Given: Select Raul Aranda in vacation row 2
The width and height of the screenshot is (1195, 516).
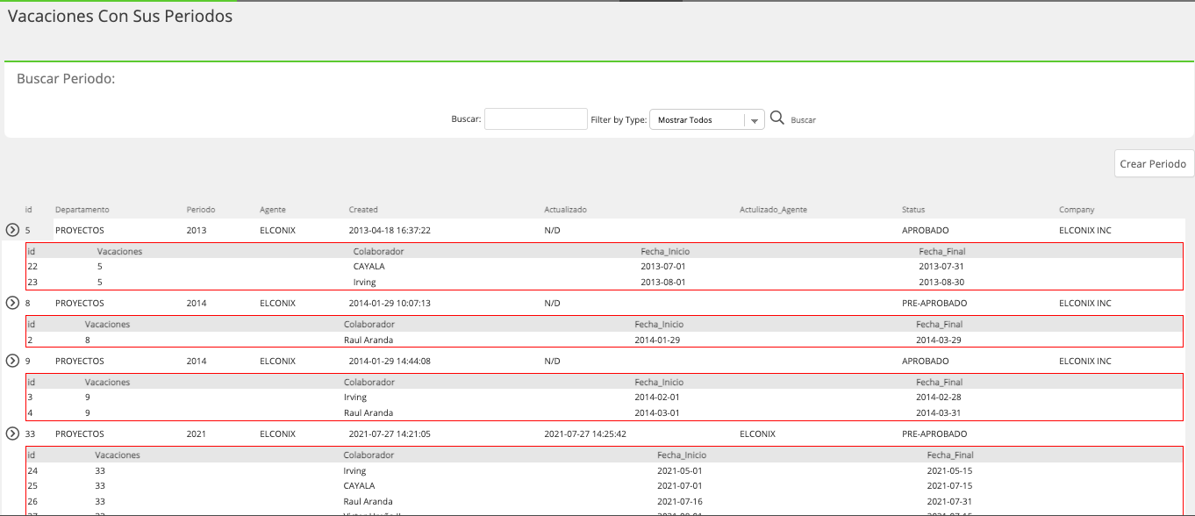Looking at the screenshot, I should pos(369,340).
